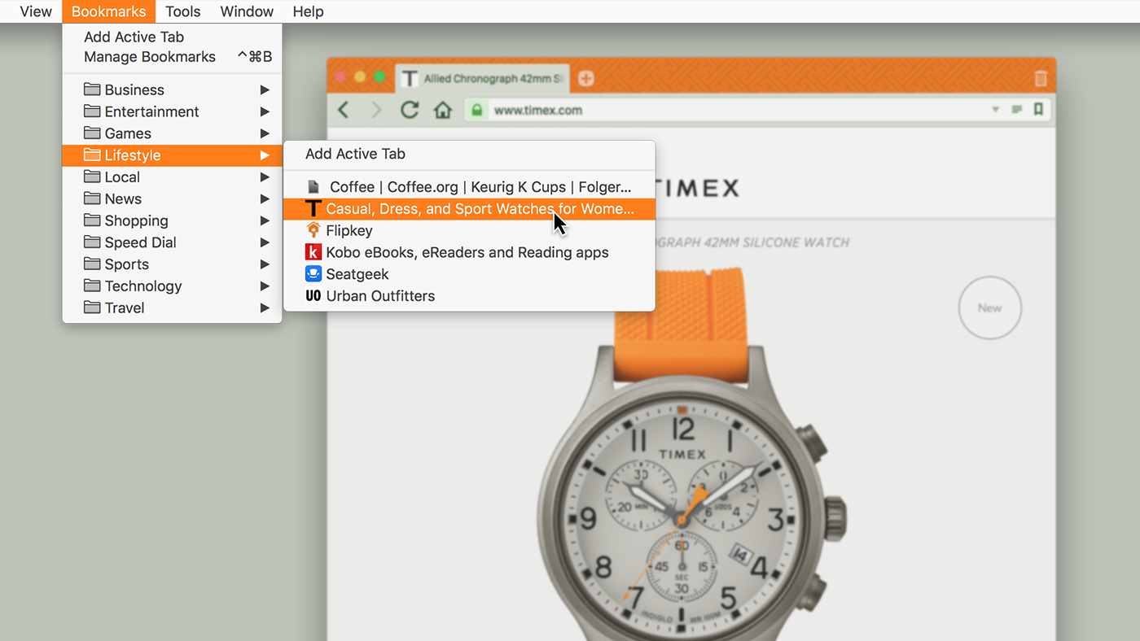Expand the Shopping submenu arrow
Image resolution: width=1140 pixels, height=641 pixels.
tap(265, 220)
